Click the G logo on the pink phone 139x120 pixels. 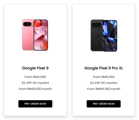tap(29, 35)
